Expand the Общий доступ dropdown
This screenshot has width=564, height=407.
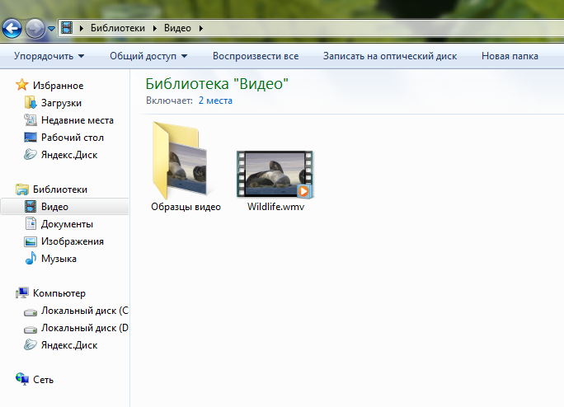coord(148,56)
